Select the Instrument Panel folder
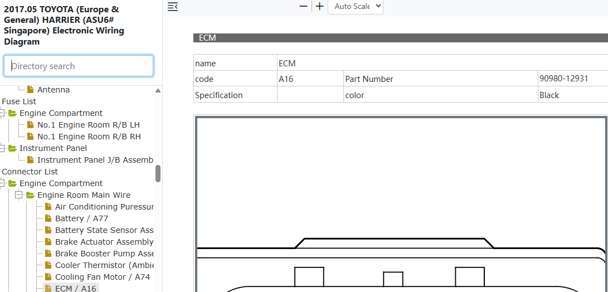Image resolution: width=608 pixels, height=292 pixels. click(x=53, y=148)
